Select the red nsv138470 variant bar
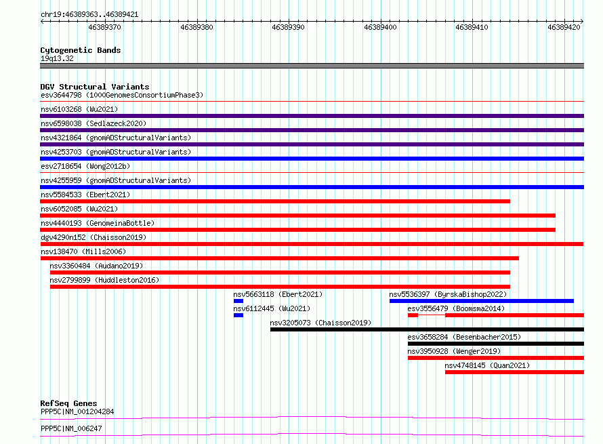603x444 pixels. click(280, 258)
